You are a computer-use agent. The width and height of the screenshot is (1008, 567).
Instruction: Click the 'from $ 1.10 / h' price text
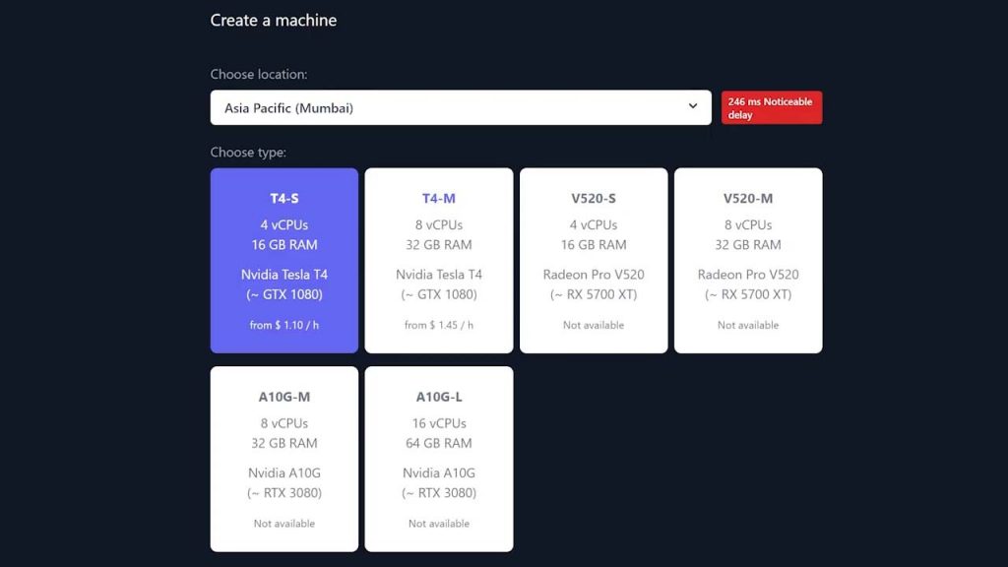point(284,325)
